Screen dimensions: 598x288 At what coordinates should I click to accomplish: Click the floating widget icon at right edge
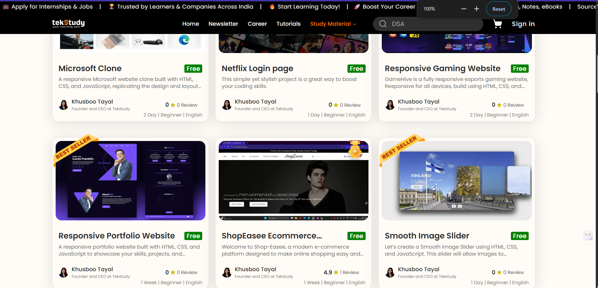[x=588, y=235]
